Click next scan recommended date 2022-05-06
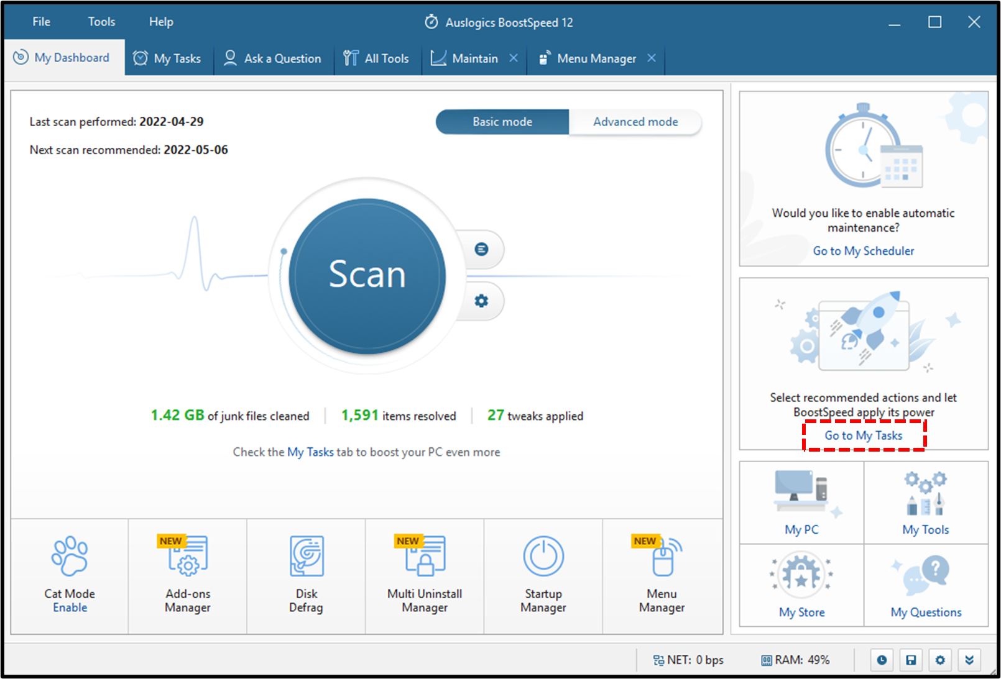 pyautogui.click(x=196, y=150)
